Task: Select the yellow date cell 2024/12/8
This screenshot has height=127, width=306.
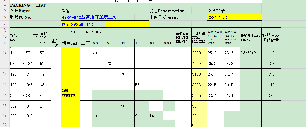Action: click(234, 18)
